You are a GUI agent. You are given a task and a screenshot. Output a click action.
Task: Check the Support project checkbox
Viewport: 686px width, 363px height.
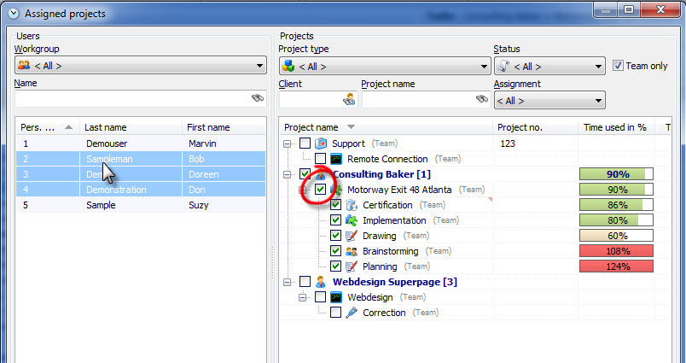pyautogui.click(x=305, y=143)
